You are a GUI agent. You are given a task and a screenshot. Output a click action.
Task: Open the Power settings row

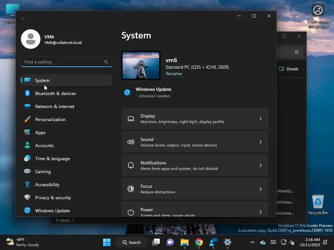pos(195,209)
